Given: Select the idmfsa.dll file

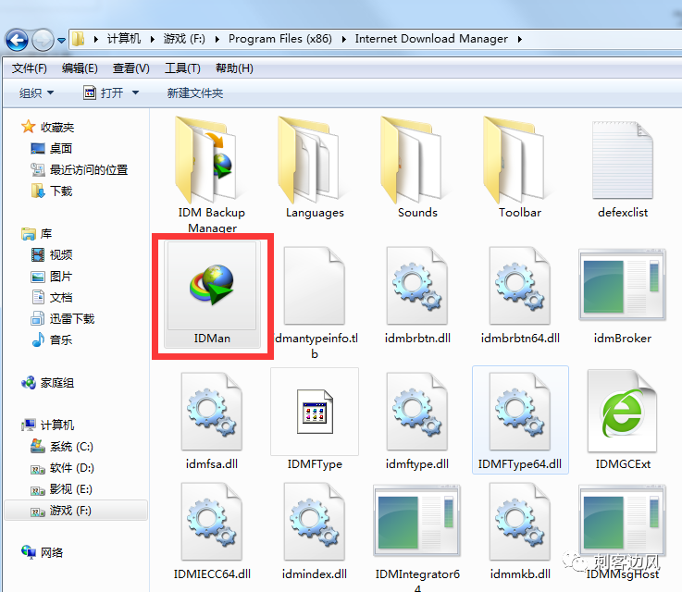Looking at the screenshot, I should [x=212, y=420].
